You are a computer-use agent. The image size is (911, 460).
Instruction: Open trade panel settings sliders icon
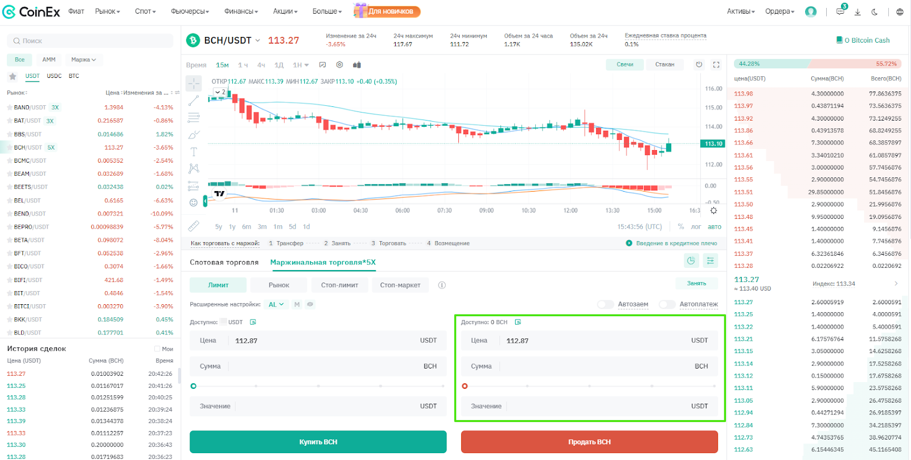click(711, 260)
